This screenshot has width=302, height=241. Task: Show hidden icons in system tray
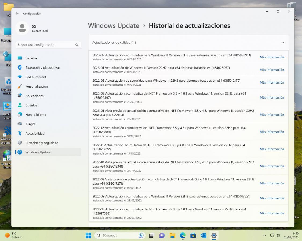click(264, 235)
